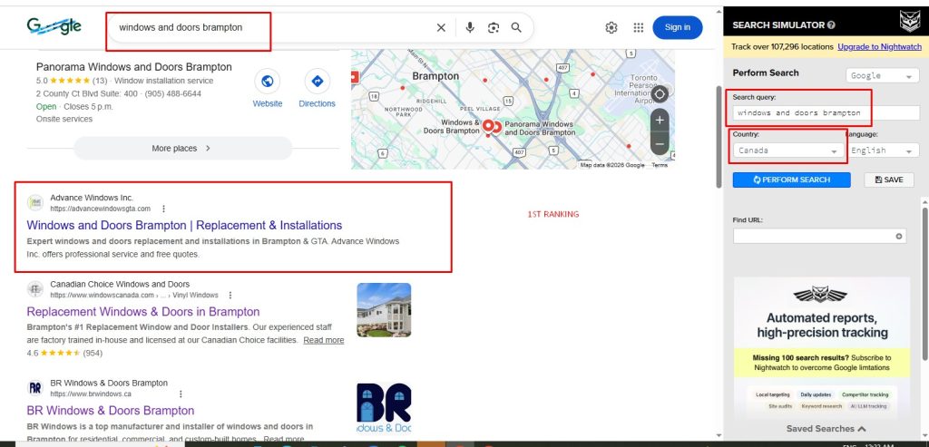
Task: Click target icon in Find URL field
Action: 899,237
